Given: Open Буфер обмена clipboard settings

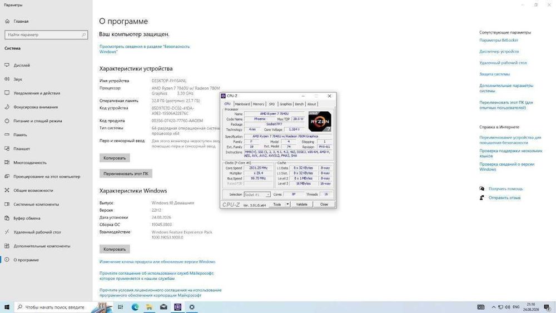Looking at the screenshot, I should (x=22, y=218).
